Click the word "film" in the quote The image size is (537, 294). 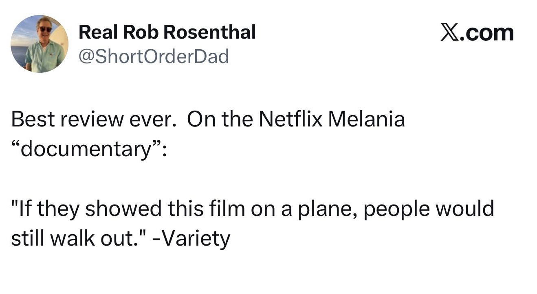pyautogui.click(x=229, y=209)
